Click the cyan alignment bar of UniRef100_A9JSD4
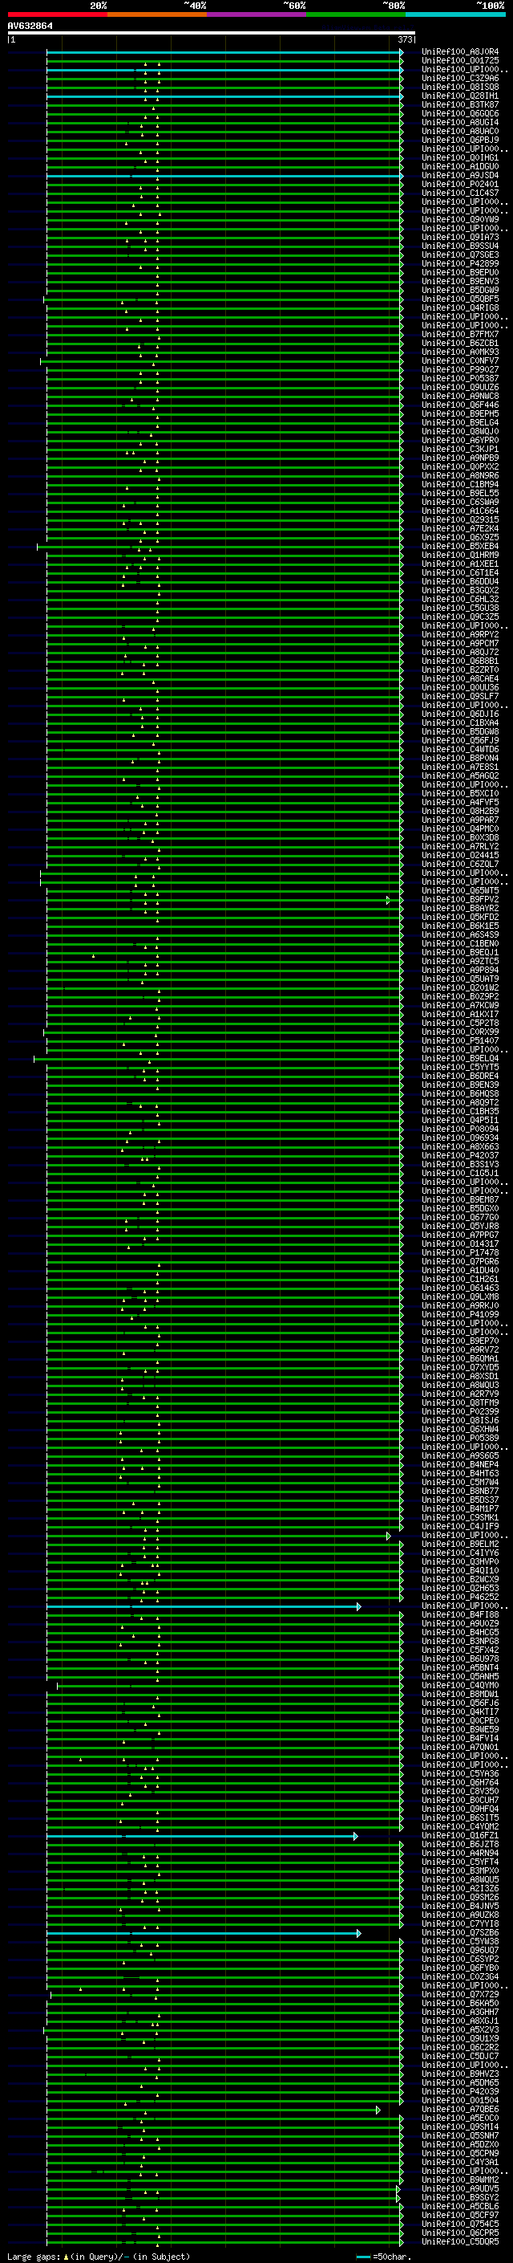Image resolution: width=513 pixels, height=2263 pixels. pos(224,176)
